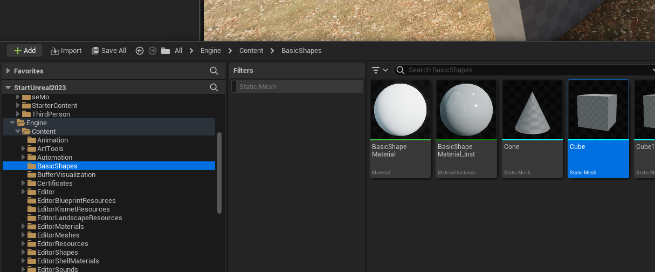Go back with the left arrow history button

(140, 51)
